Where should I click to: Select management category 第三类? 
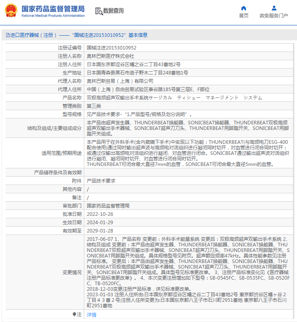[94, 106]
